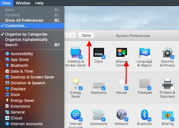Select Energy Saver from the menu list
The image size is (179, 128).
click(32, 100)
